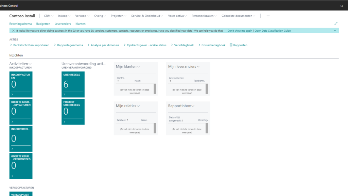Viewport: 348px width, 196px height.
Task: Dismiss the EU data notification with X
Action: 13,31
